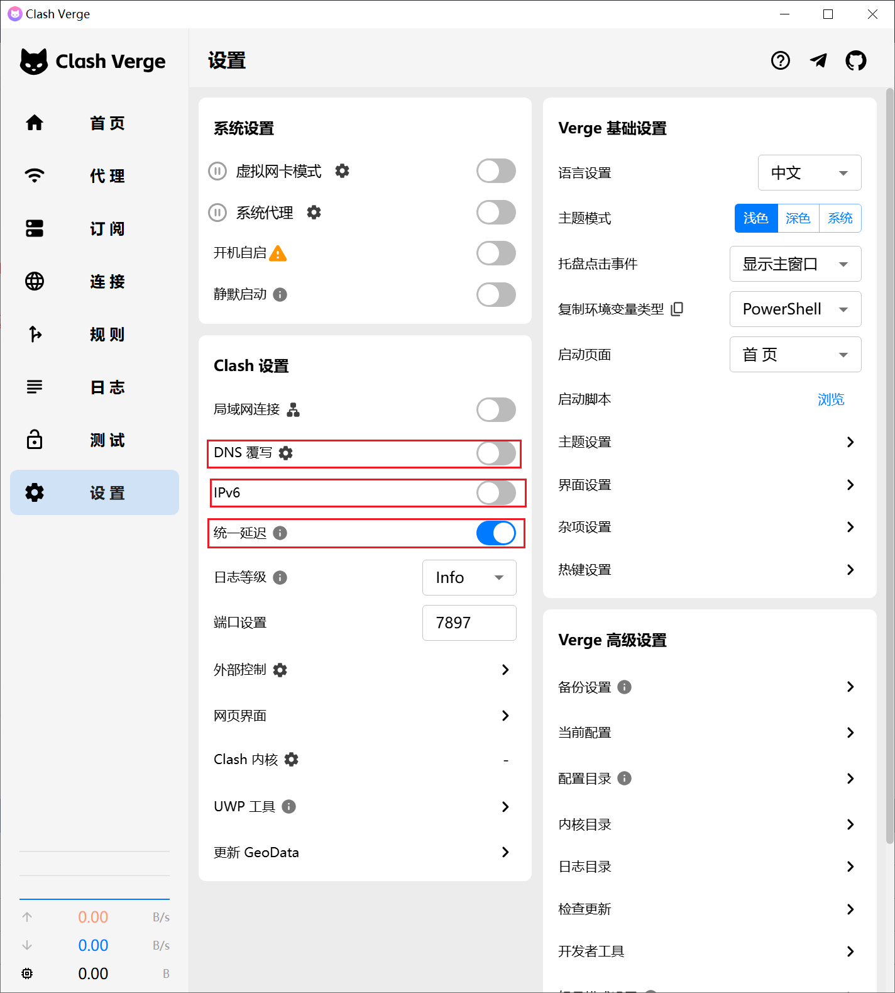895x993 pixels.
Task: Open the 开发者工具 row
Action: coord(709,951)
